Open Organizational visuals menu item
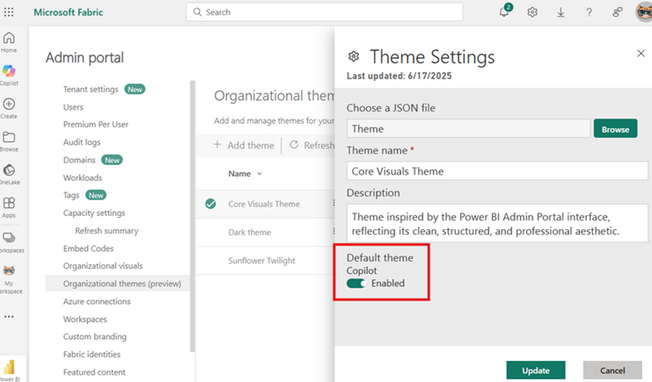 103,266
